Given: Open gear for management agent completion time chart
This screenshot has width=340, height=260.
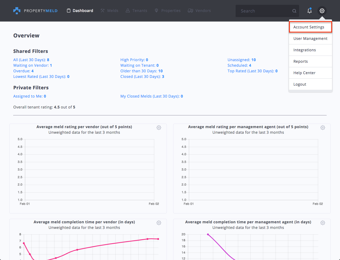Looking at the screenshot, I should (x=323, y=223).
